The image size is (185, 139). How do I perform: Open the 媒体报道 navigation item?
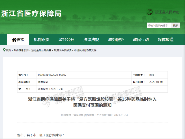click(165, 39)
